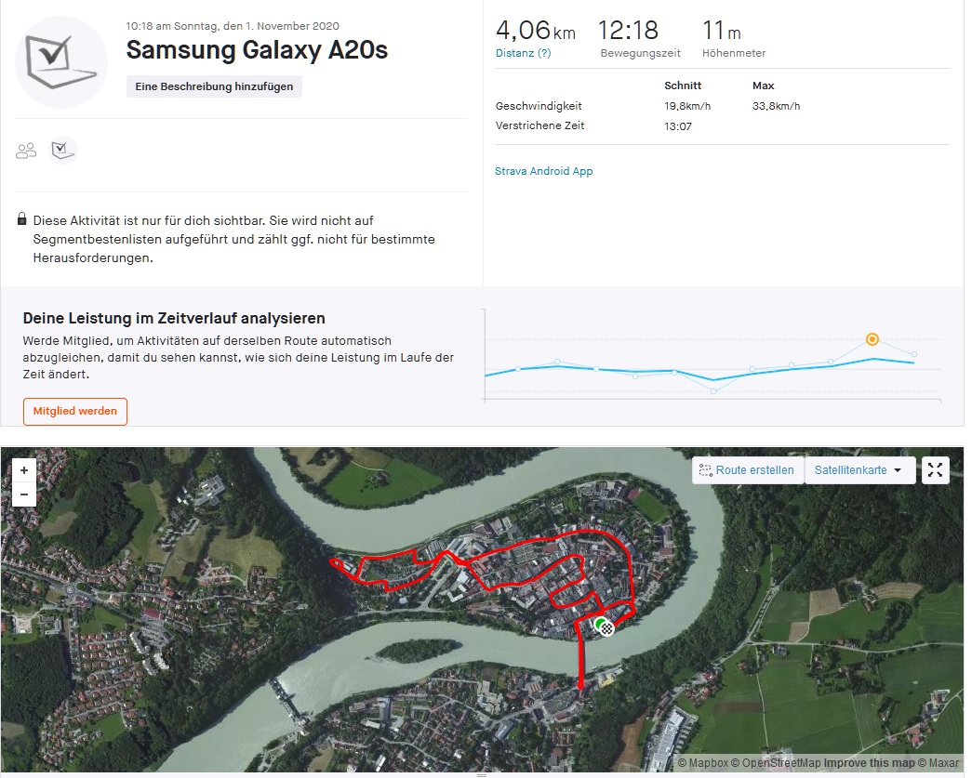Click the Improve this map link
This screenshot has width=972, height=778.
click(x=869, y=763)
